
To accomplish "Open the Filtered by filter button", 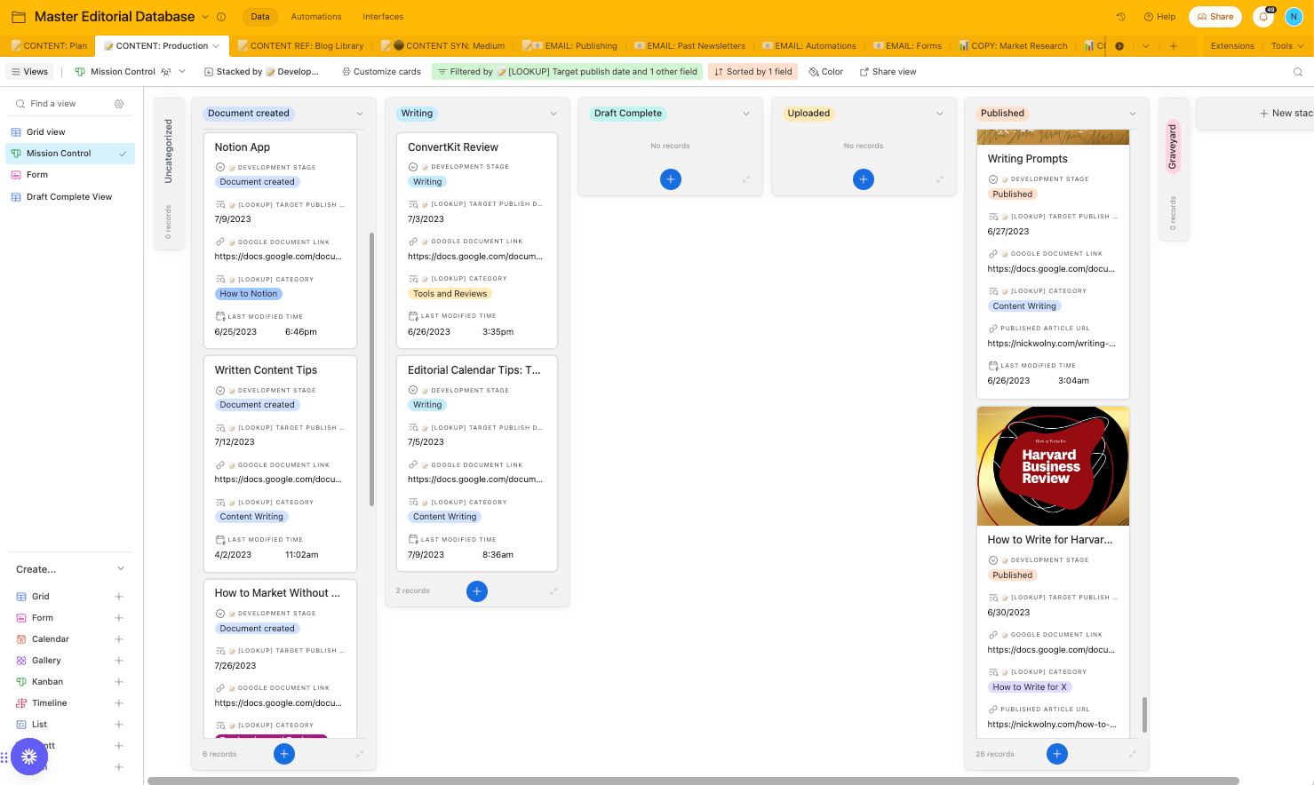I will [x=567, y=72].
